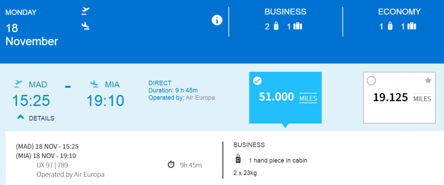The height and width of the screenshot is (185, 444).
Task: Click the hand luggage icon in Business details
Action: (238, 159)
